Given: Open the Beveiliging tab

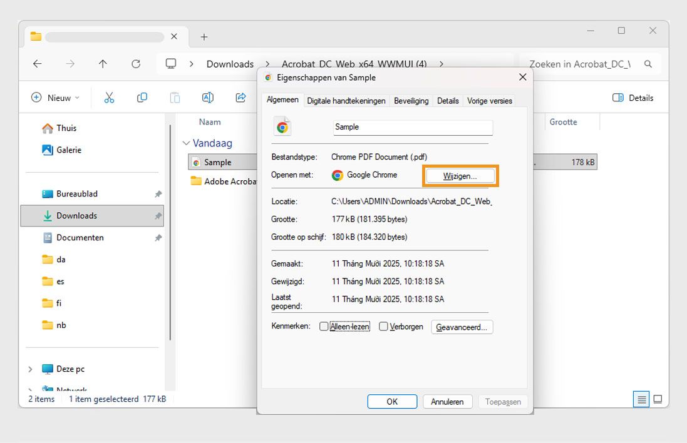Looking at the screenshot, I should pyautogui.click(x=411, y=101).
